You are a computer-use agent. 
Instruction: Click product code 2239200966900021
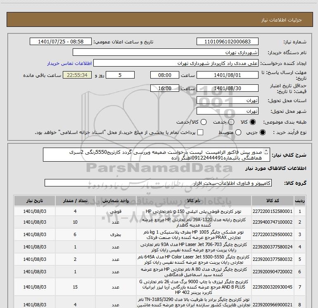tap(273, 305)
